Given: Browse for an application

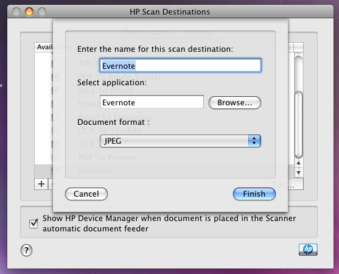Looking at the screenshot, I should point(235,102).
